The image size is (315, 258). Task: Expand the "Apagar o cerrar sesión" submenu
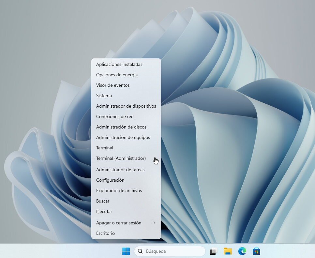(x=118, y=223)
